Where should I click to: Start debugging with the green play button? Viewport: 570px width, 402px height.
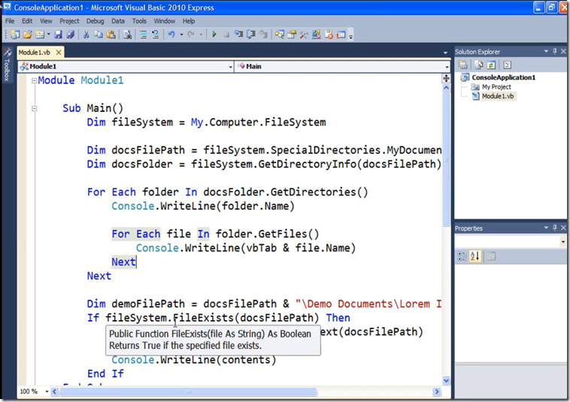[x=214, y=35]
